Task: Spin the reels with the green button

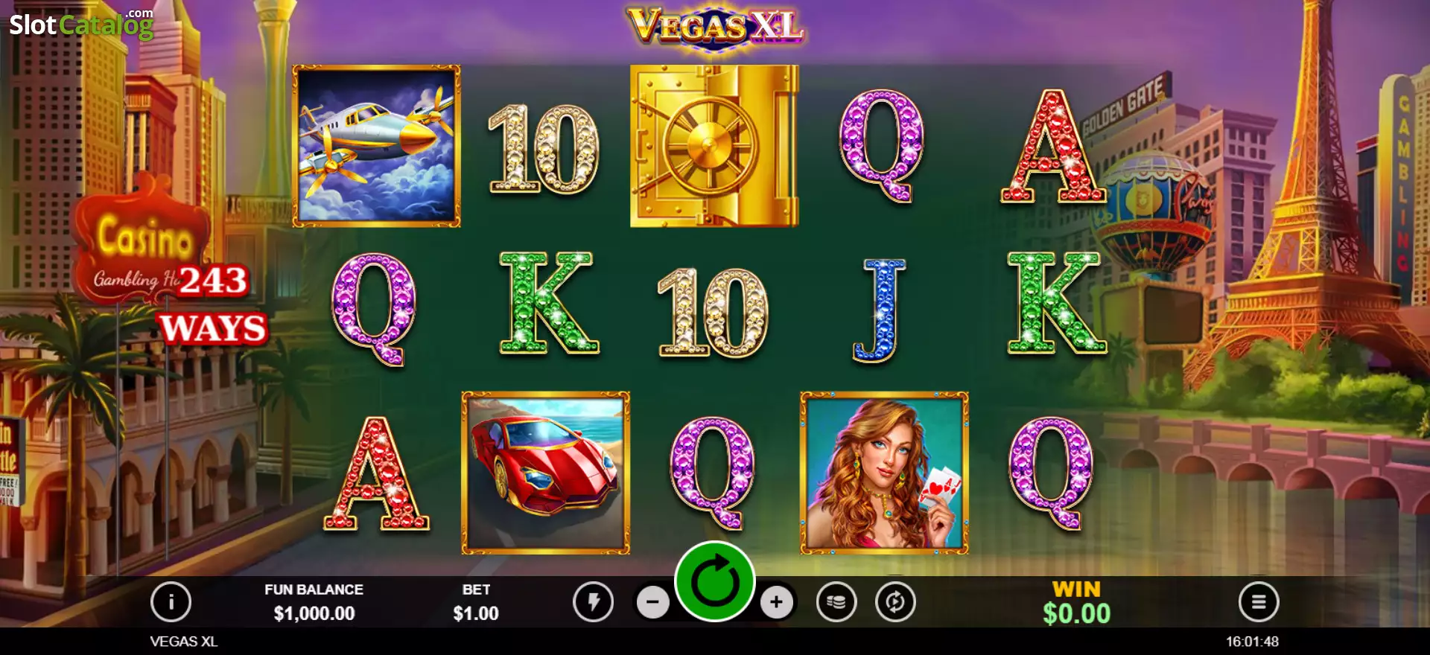Action: tap(715, 582)
